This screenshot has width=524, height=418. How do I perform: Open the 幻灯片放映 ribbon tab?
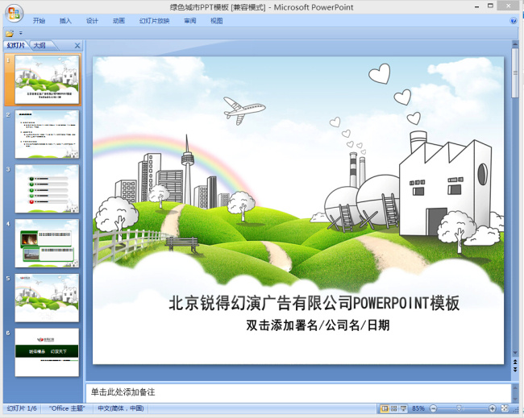[155, 21]
